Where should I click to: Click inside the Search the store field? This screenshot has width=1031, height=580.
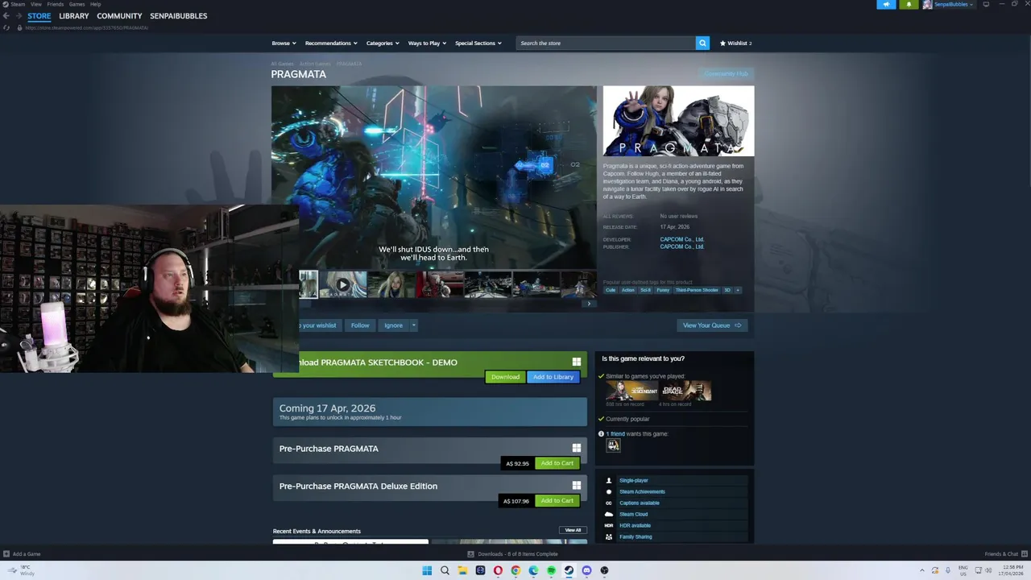click(x=606, y=43)
